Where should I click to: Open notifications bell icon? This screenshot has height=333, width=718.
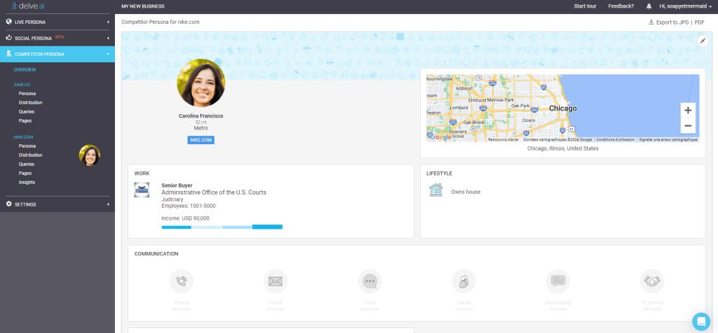coord(649,6)
